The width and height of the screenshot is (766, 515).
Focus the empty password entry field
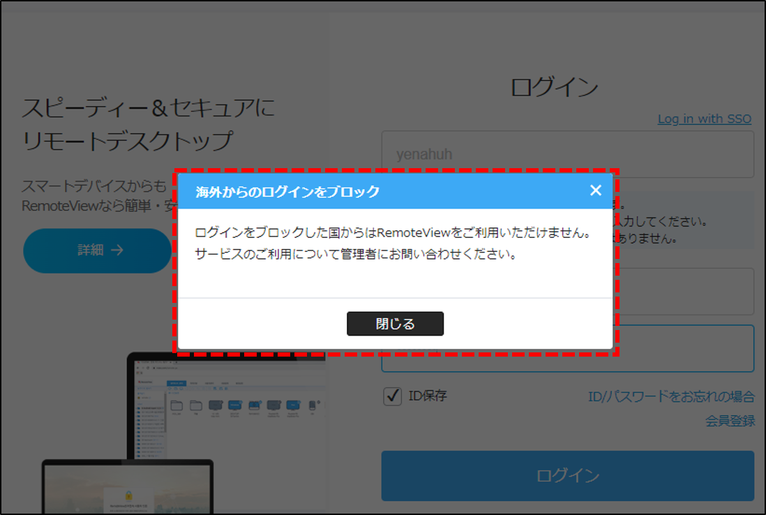pos(567,349)
